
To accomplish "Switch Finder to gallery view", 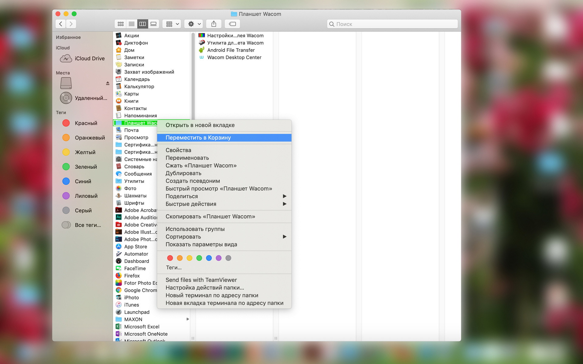I will click(x=154, y=24).
